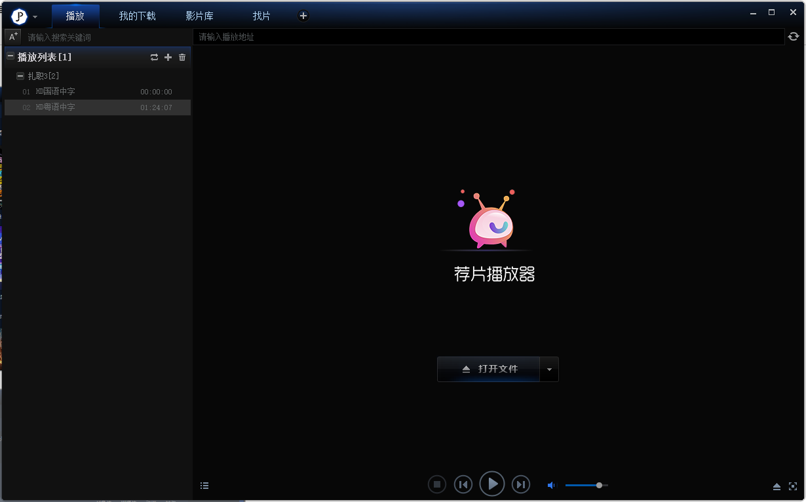Skip to the next track
The height and width of the screenshot is (502, 806).
point(521,484)
